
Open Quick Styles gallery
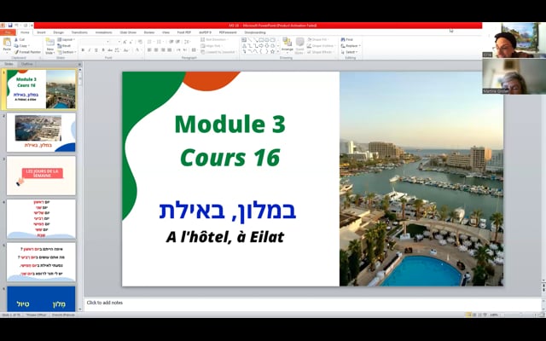click(299, 46)
